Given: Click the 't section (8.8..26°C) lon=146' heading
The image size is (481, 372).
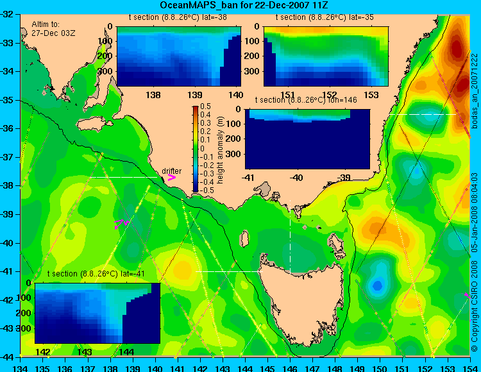Looking at the screenshot, I should pos(306,100).
